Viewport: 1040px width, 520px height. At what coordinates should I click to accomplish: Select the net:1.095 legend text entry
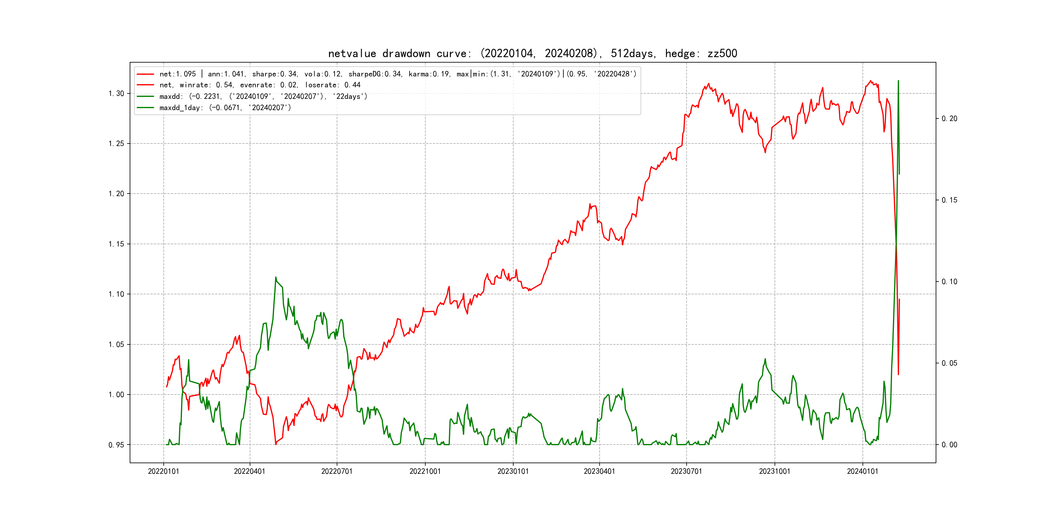coord(398,74)
